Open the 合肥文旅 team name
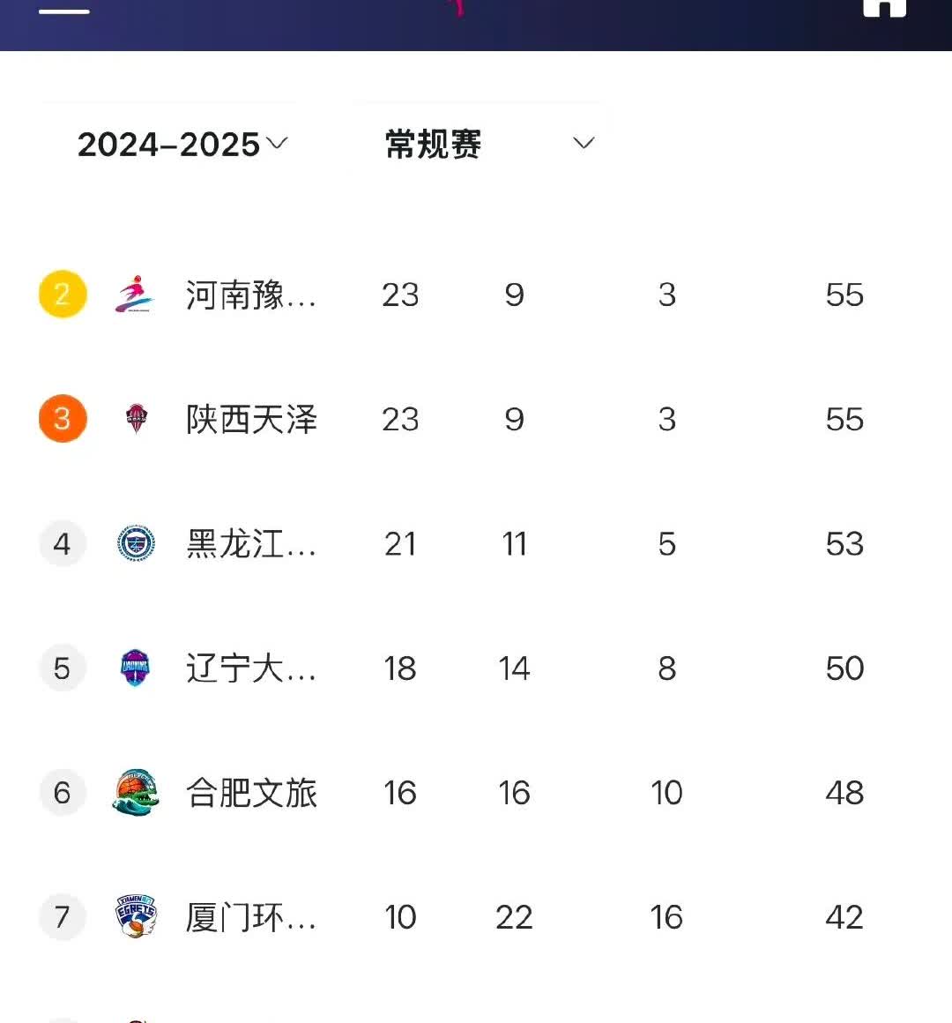This screenshot has height=1023, width=952. (251, 792)
